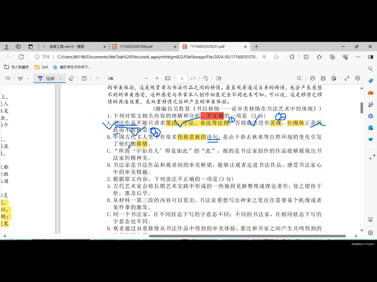Select the add text tool
Viewport: 377px width, 282px height.
pyautogui.click(x=84, y=78)
